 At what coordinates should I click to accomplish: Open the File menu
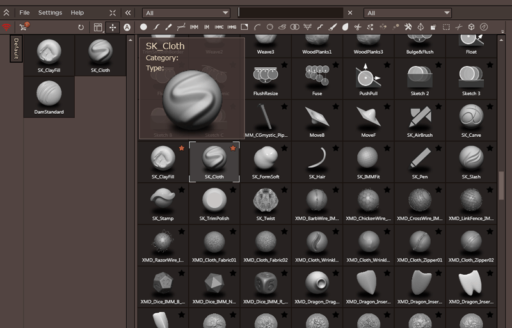pyautogui.click(x=24, y=13)
